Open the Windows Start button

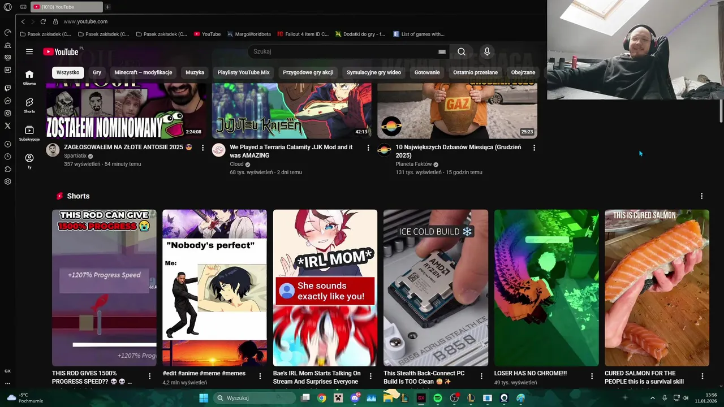204,398
